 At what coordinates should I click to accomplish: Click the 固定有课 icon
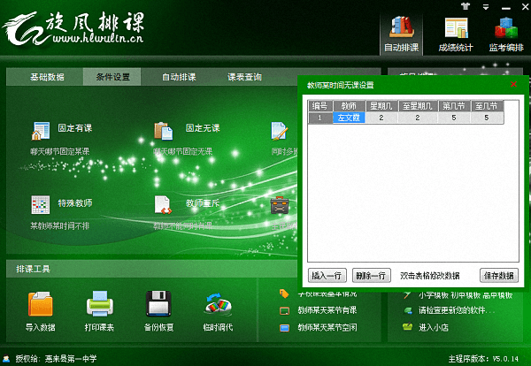41,131
